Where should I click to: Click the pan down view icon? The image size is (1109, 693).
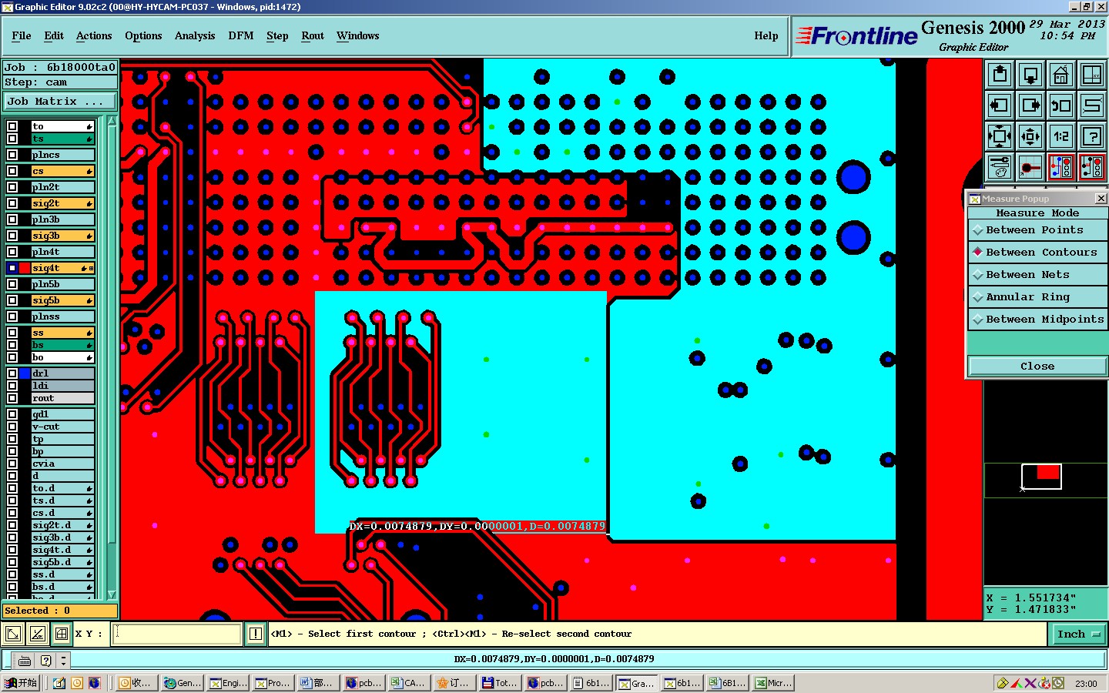click(1030, 75)
